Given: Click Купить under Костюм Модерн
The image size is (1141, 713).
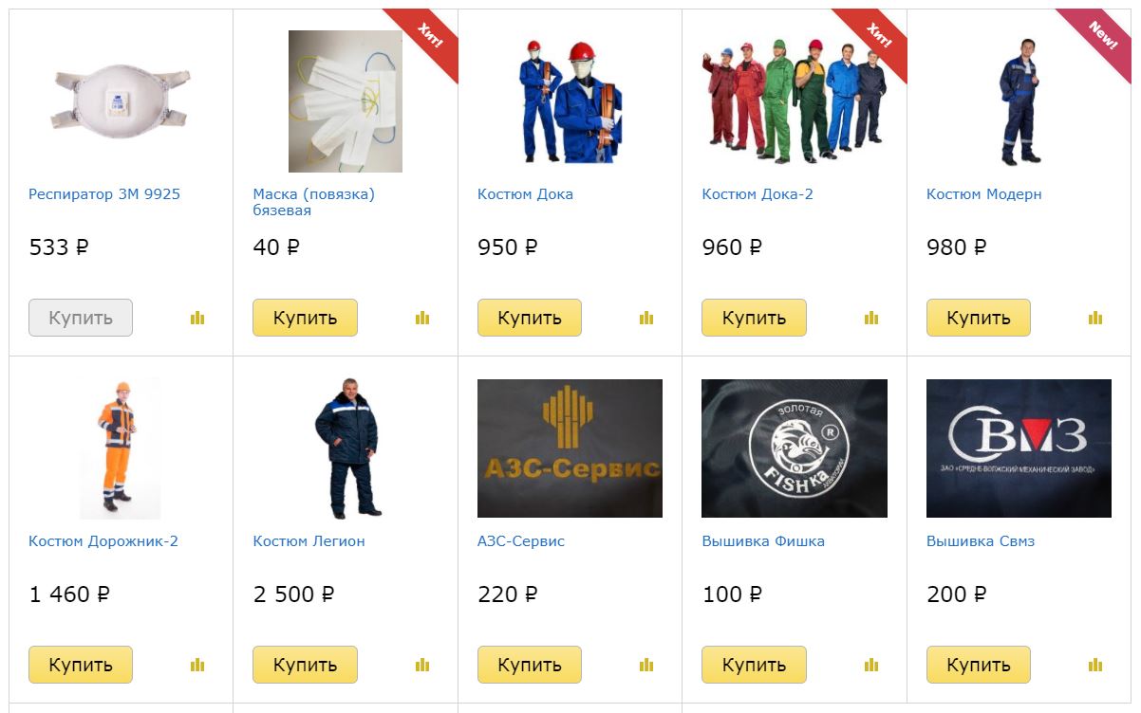Looking at the screenshot, I should click(x=978, y=318).
